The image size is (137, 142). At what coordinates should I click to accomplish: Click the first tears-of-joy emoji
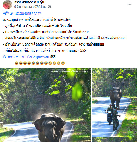(16, 63)
